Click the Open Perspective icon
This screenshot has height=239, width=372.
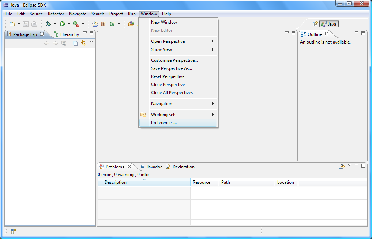coord(315,24)
